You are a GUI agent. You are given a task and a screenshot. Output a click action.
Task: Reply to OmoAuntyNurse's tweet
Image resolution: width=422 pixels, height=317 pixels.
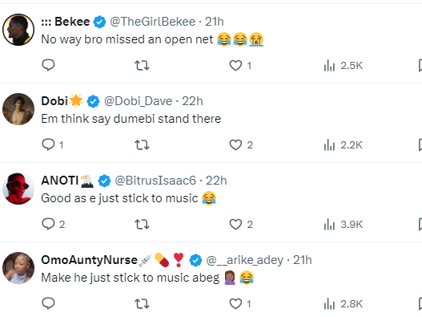[x=48, y=303]
